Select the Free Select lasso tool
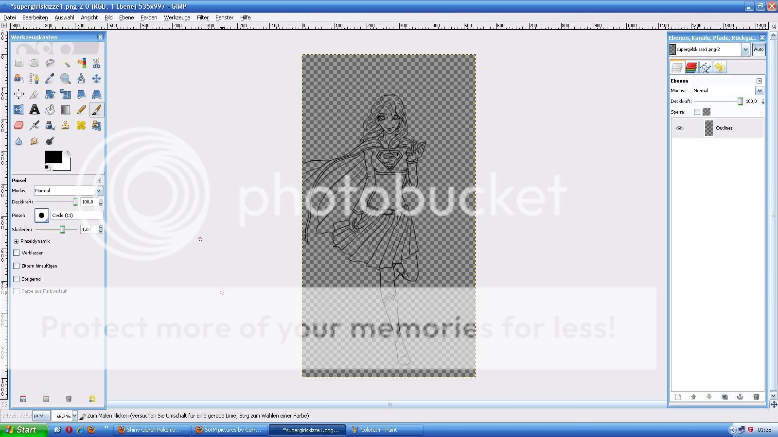The image size is (778, 437). [x=50, y=63]
